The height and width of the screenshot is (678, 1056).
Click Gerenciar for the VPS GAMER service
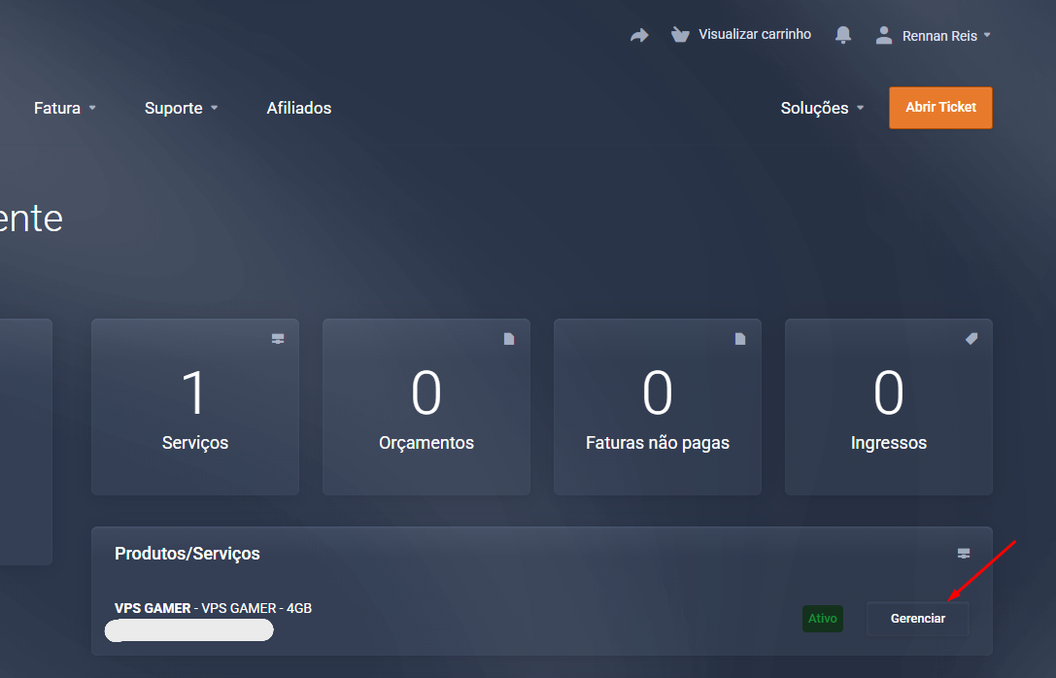coord(918,619)
